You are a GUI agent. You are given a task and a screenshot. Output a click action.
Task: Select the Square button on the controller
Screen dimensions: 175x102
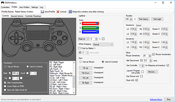coord(55,38)
